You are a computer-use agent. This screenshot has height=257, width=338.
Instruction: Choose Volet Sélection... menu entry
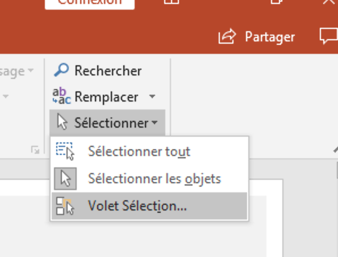(x=149, y=206)
